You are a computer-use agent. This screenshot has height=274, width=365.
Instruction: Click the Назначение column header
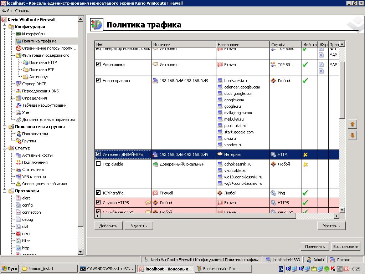pyautogui.click(x=243, y=44)
